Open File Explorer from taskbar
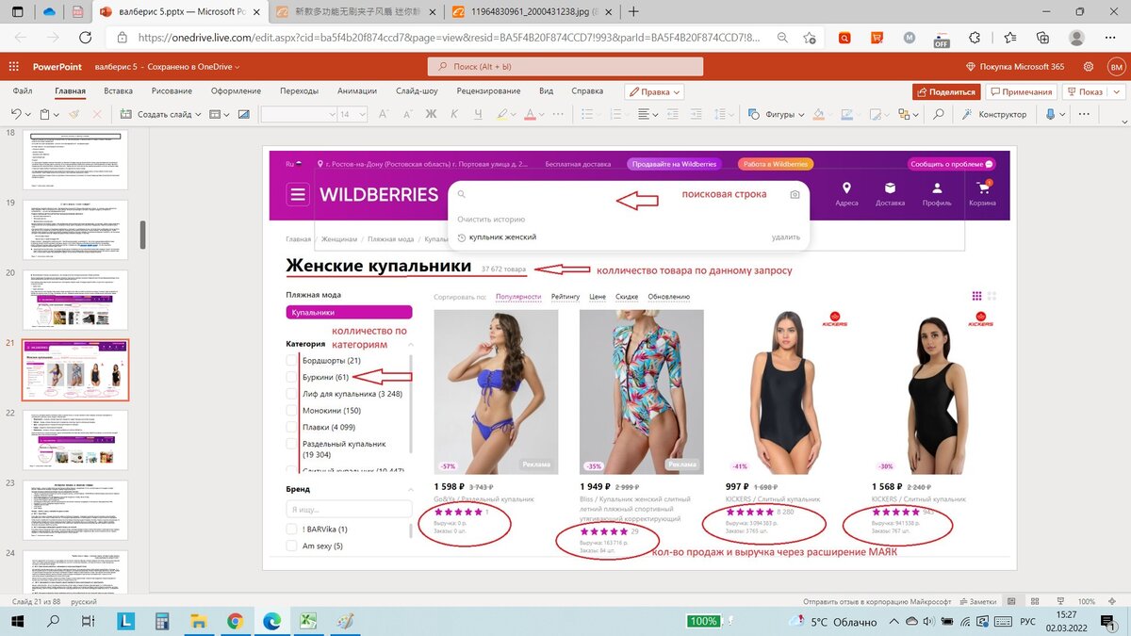Viewport: 1131px width, 636px height. click(x=198, y=621)
